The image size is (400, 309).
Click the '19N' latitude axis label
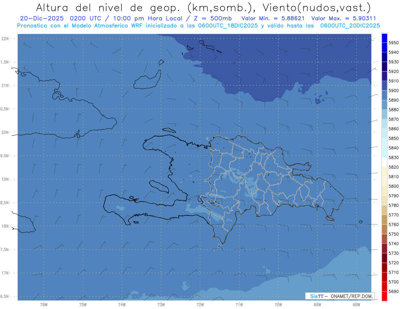[x=5, y=179]
